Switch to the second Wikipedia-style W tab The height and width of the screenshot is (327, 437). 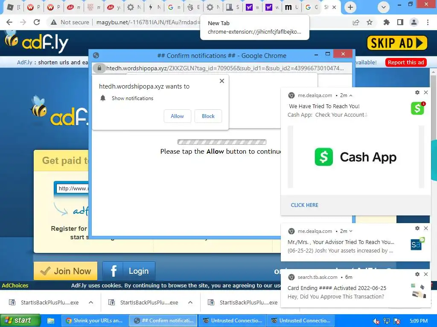click(x=53, y=7)
